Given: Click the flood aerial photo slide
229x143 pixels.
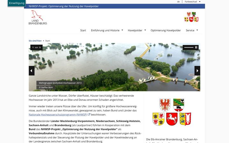Looking at the screenshot, I should pyautogui.click(x=114, y=67).
